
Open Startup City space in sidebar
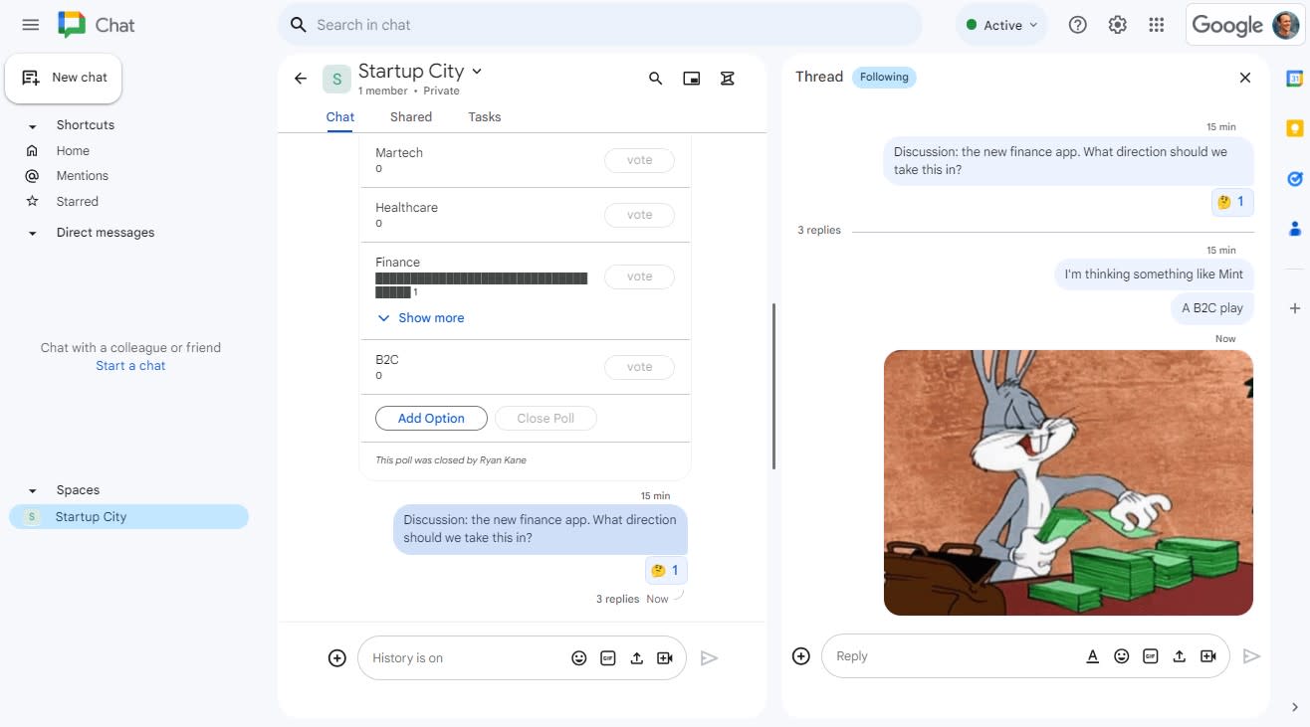click(128, 517)
